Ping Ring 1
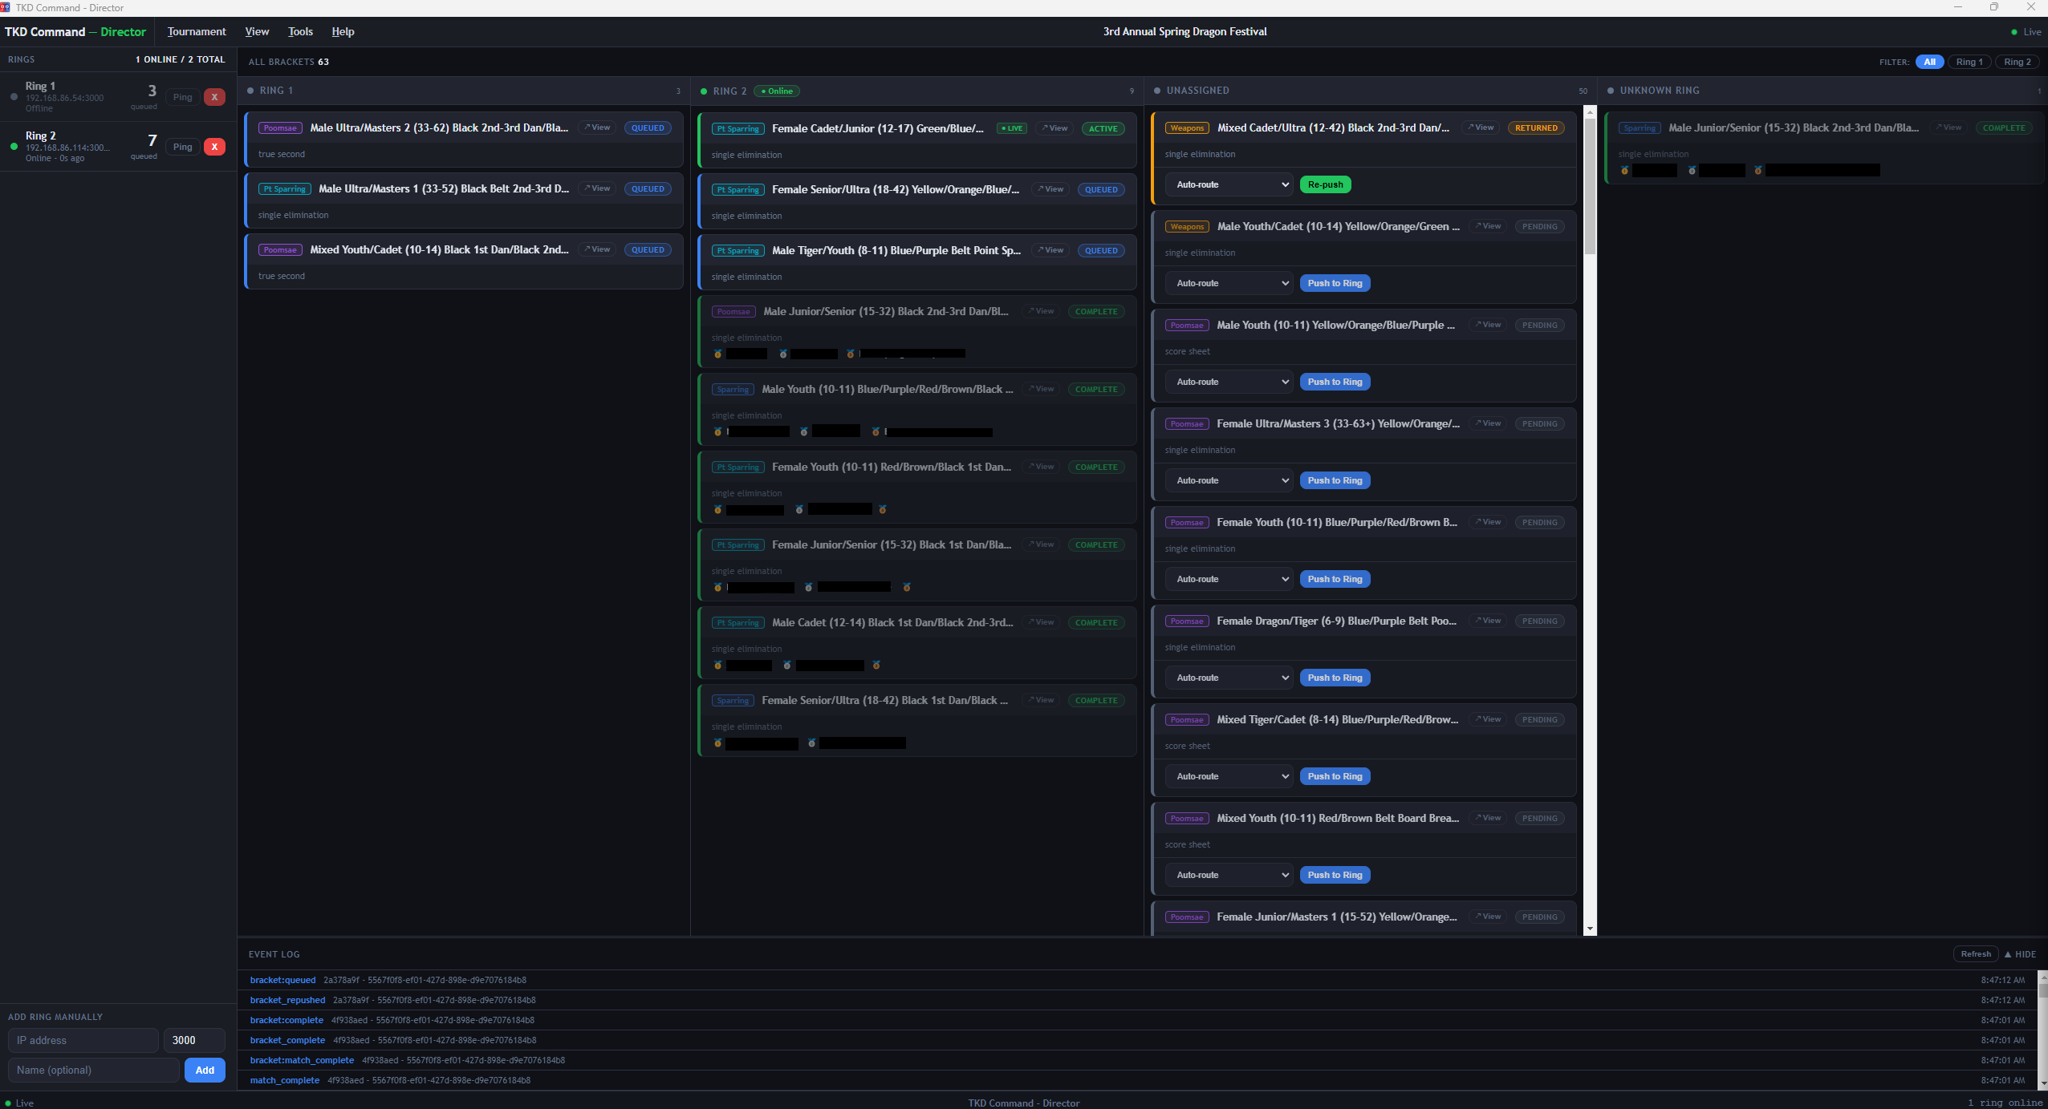 click(x=183, y=97)
